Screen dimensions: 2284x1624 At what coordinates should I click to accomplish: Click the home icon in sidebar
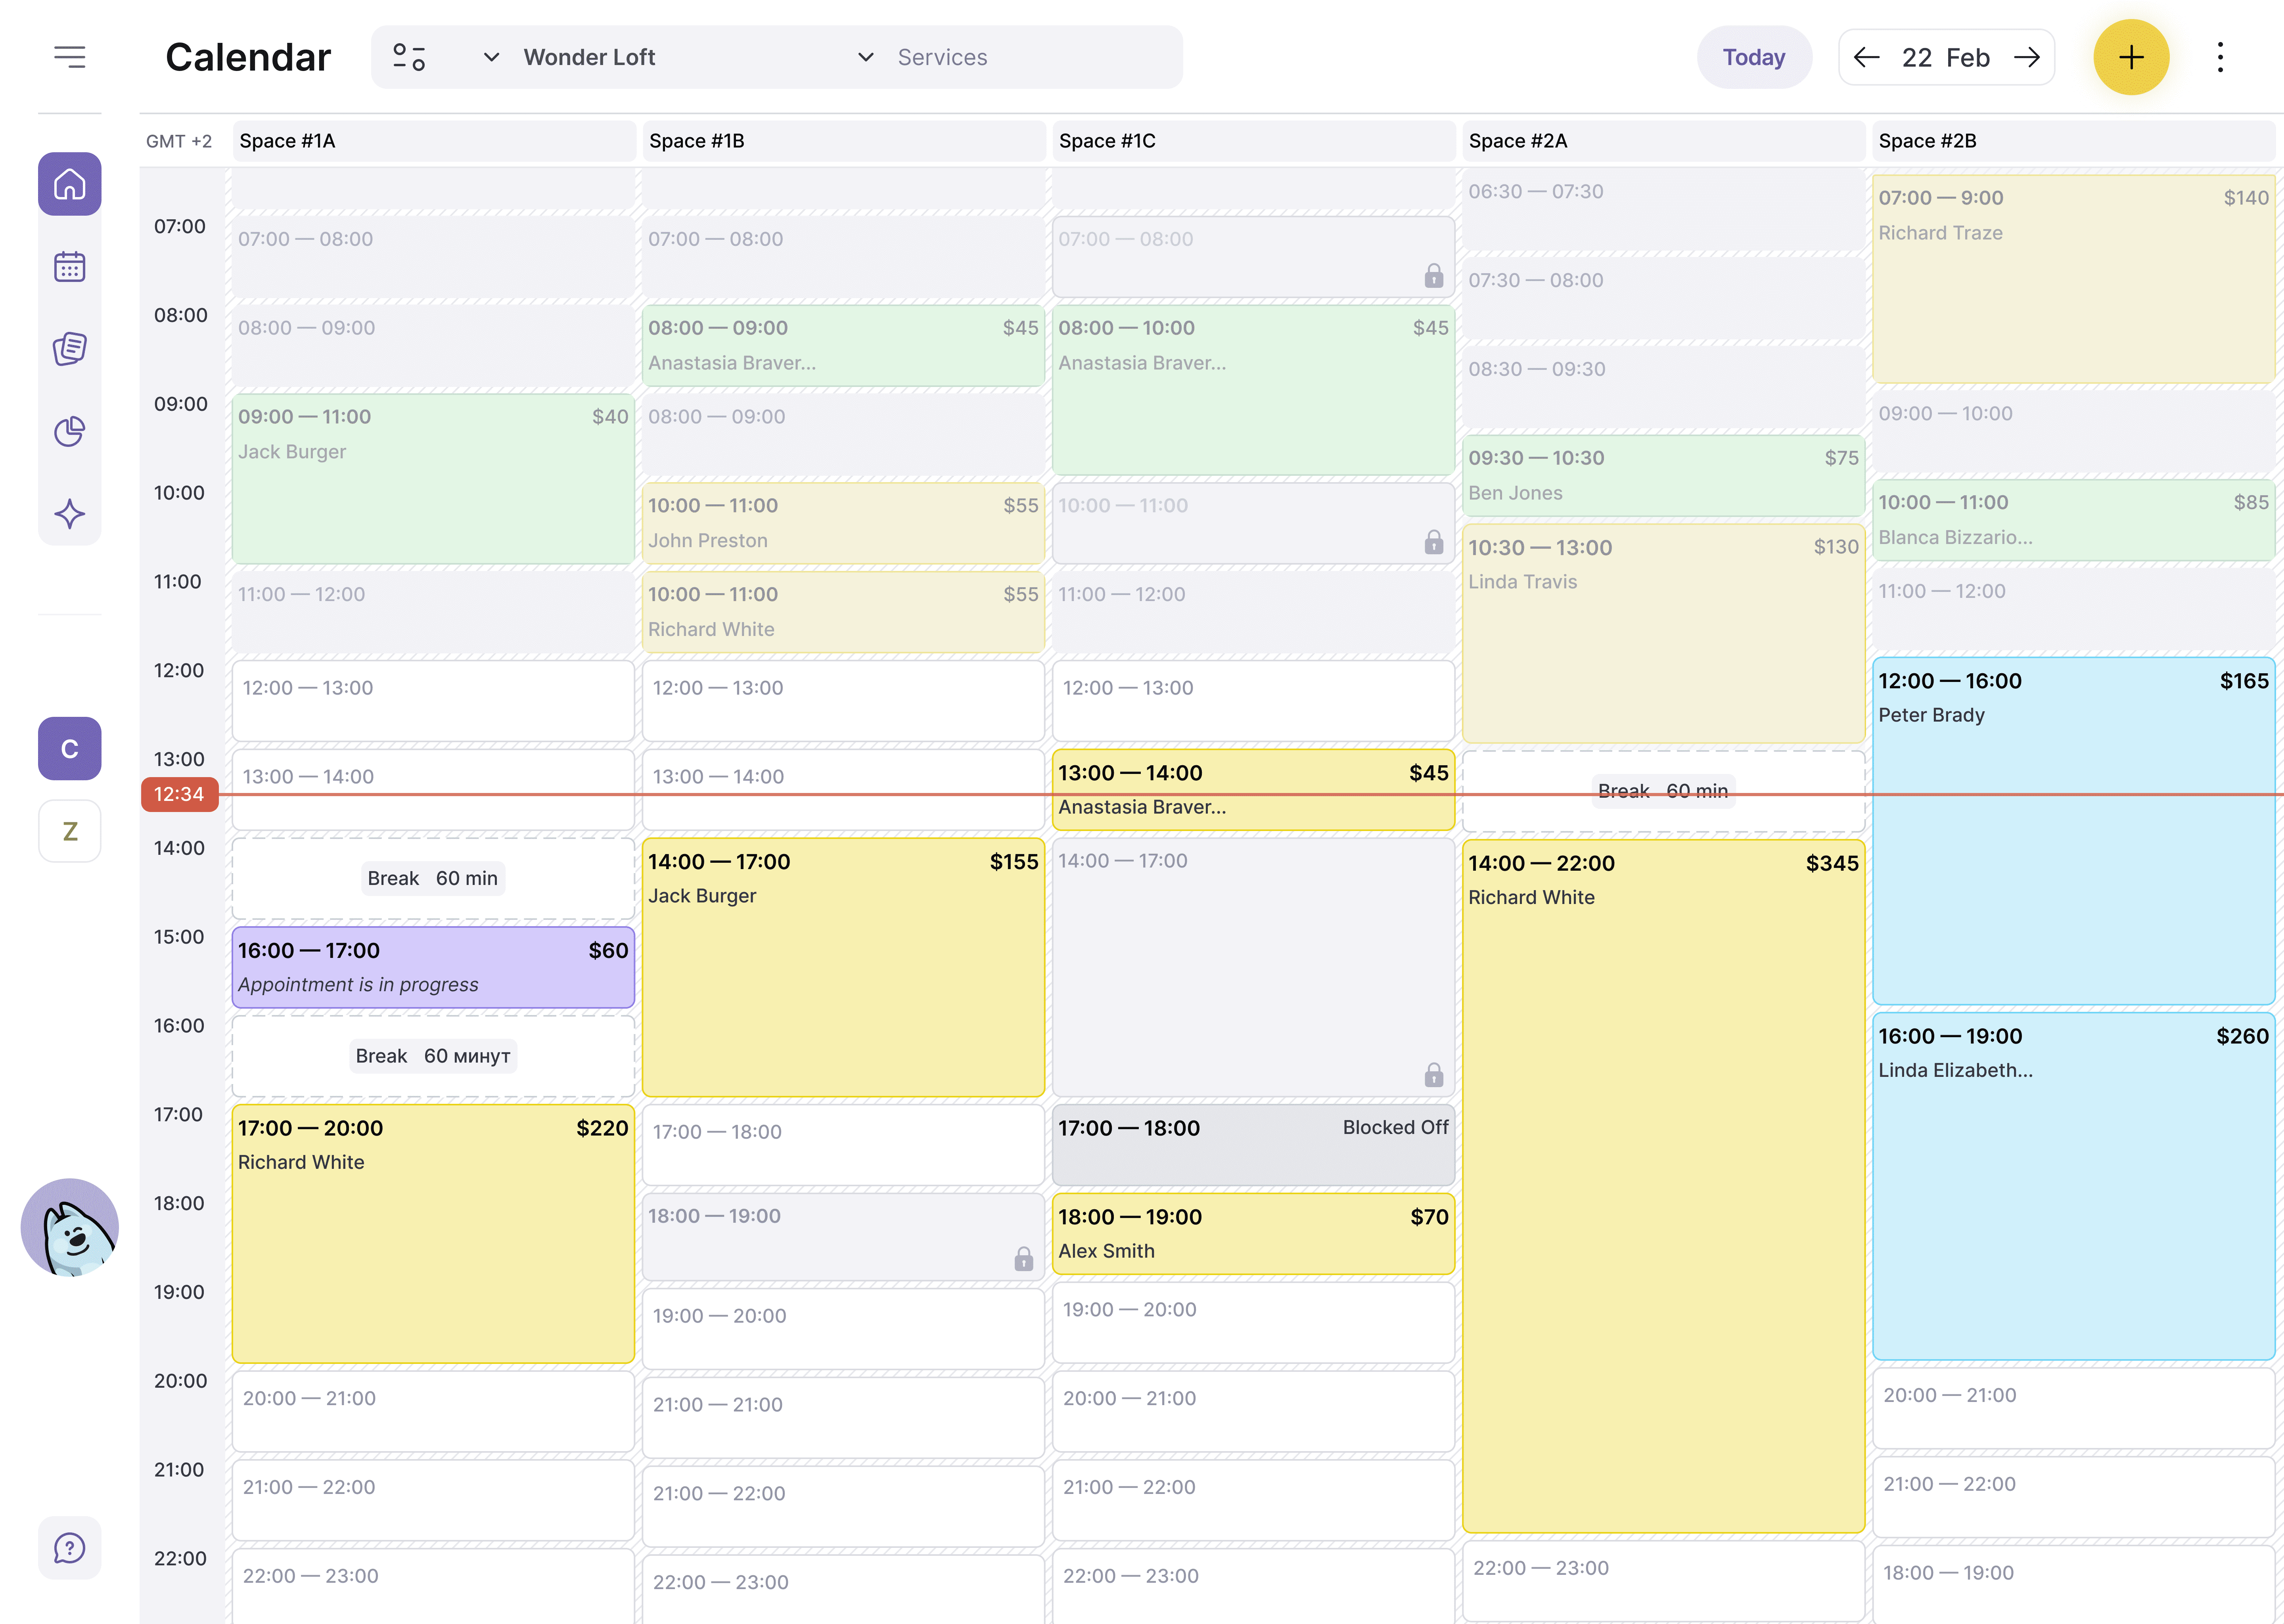pyautogui.click(x=69, y=184)
